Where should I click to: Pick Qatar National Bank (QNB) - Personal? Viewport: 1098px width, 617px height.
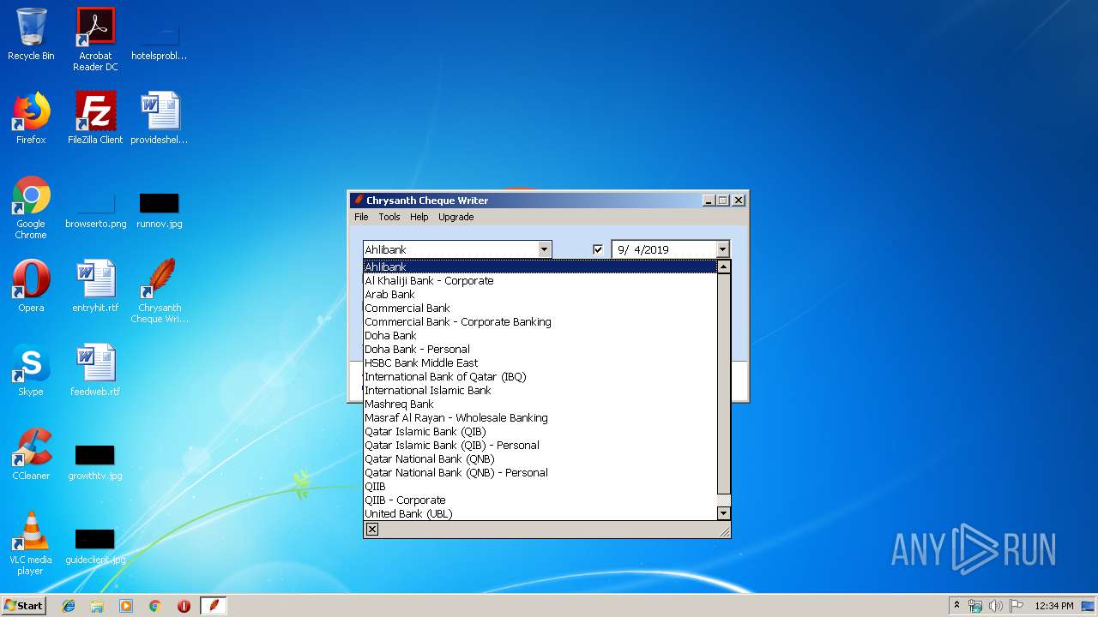click(540, 472)
